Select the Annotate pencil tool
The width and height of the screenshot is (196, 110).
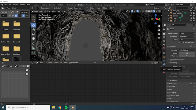[33, 44]
